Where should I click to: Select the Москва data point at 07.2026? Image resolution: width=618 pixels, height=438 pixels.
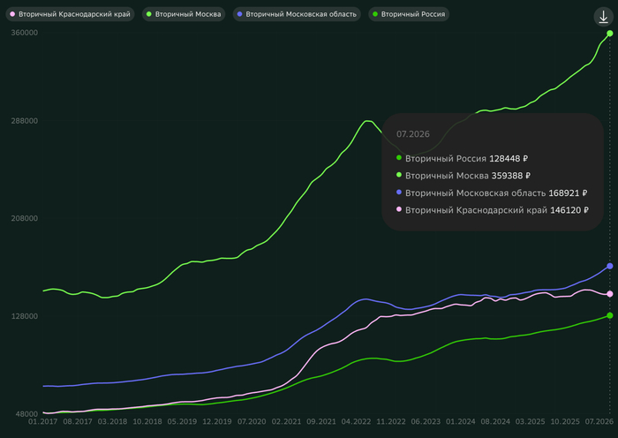610,34
